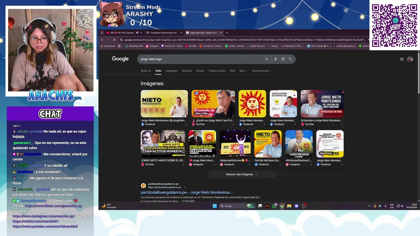Open the YouTube bookmark
The width and height of the screenshot is (420, 236).
click(191, 46)
